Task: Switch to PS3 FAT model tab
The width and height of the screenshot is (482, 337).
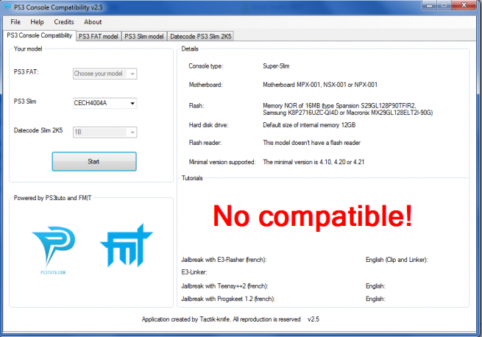Action: (99, 36)
